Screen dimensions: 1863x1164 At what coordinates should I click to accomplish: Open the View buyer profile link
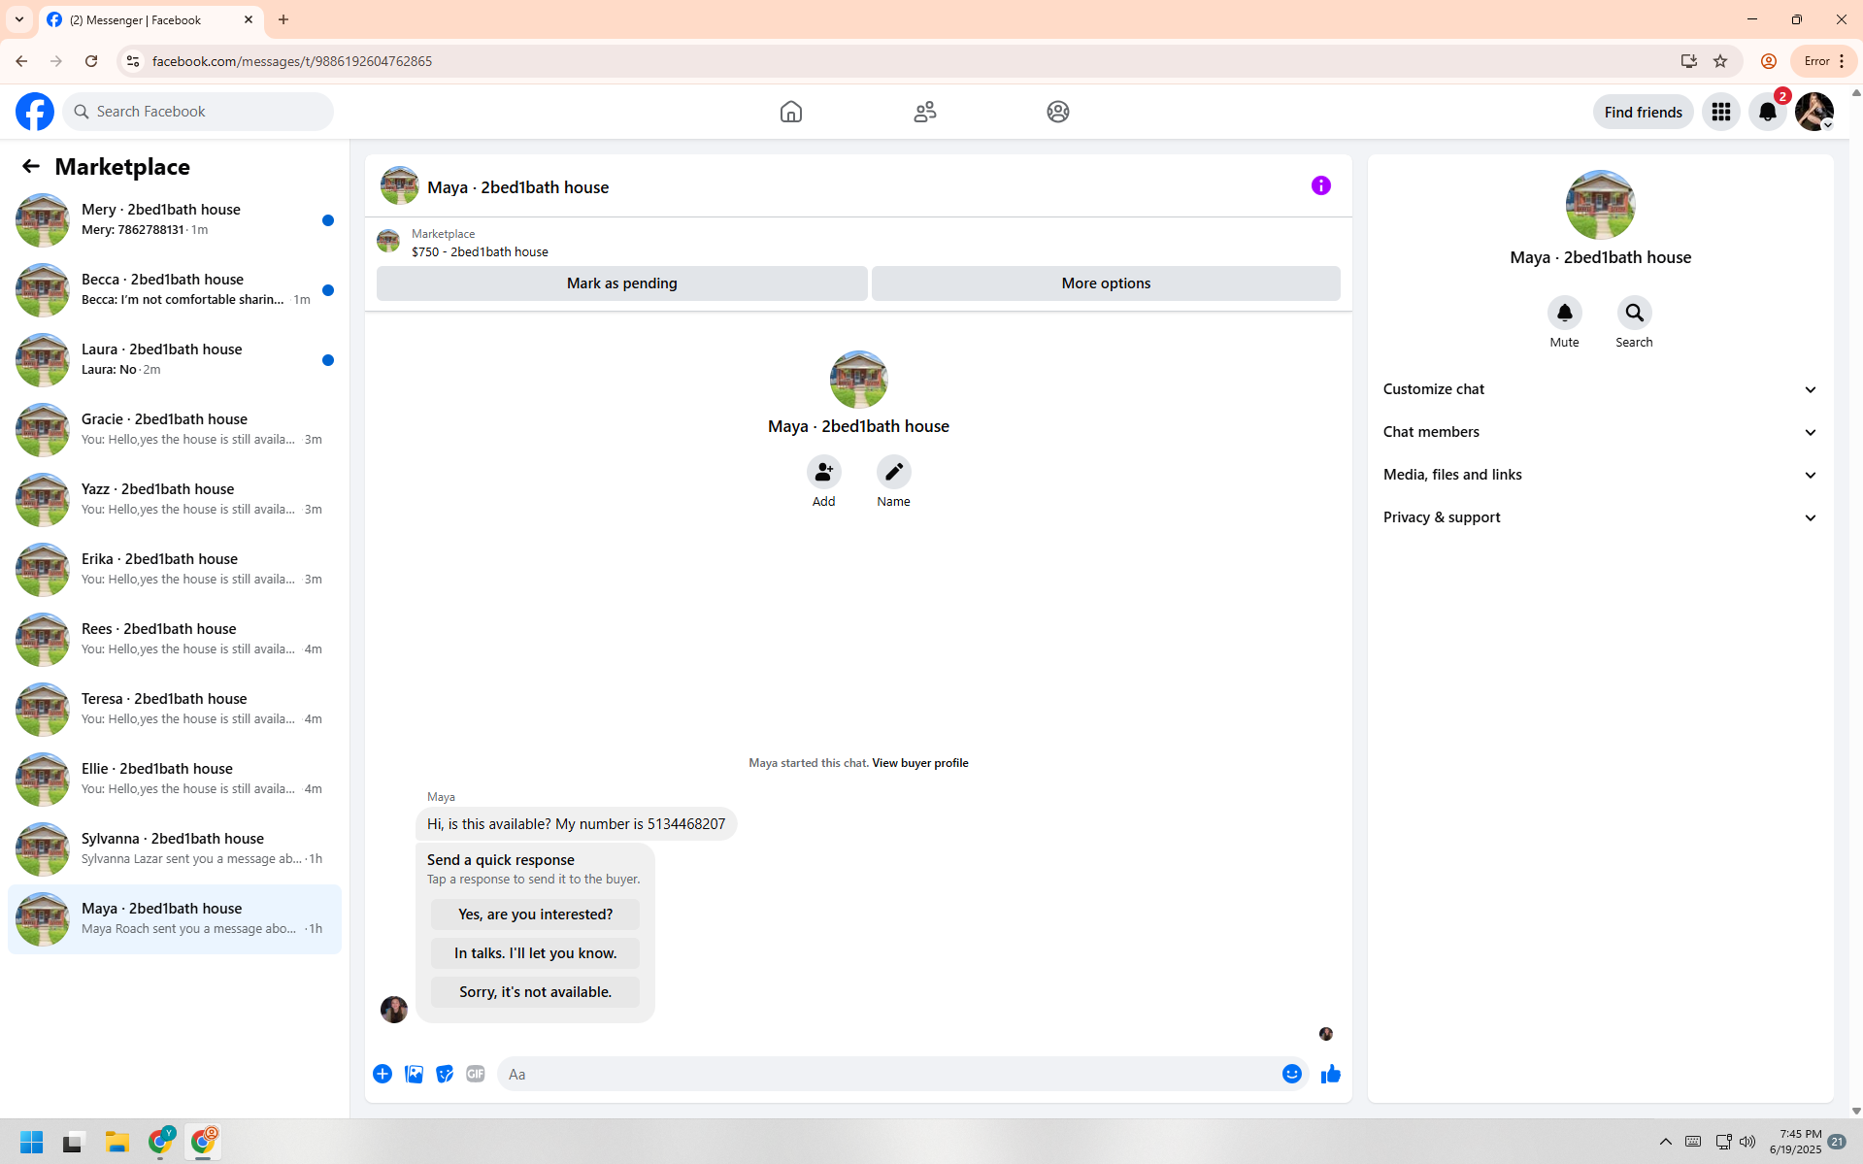pyautogui.click(x=919, y=763)
